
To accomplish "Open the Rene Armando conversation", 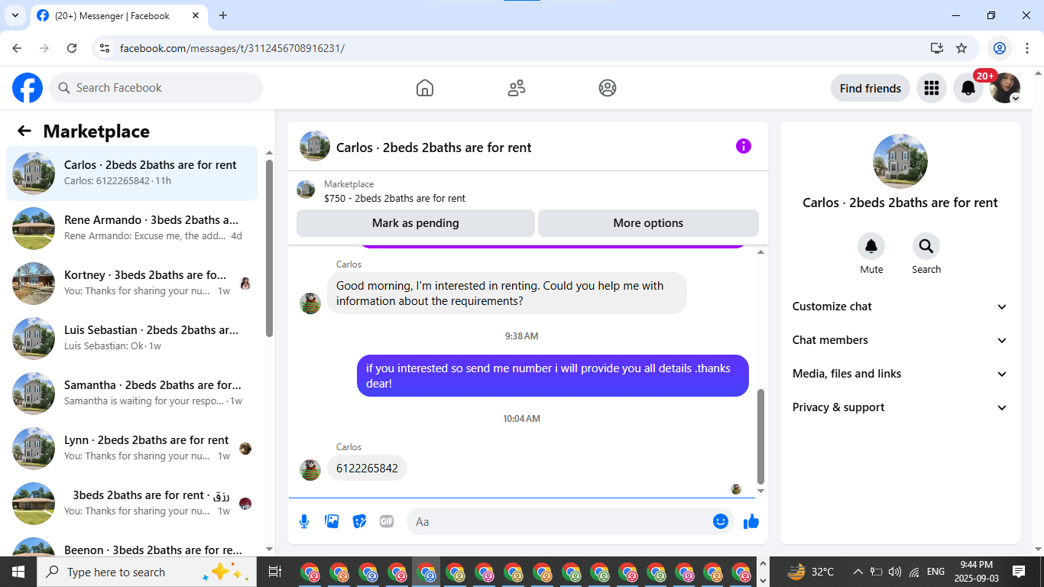I will [x=132, y=229].
